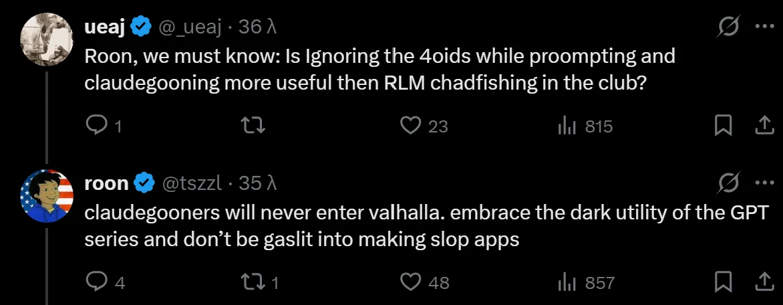
Task: Reply to ueaj's tweet
Action: 96,126
